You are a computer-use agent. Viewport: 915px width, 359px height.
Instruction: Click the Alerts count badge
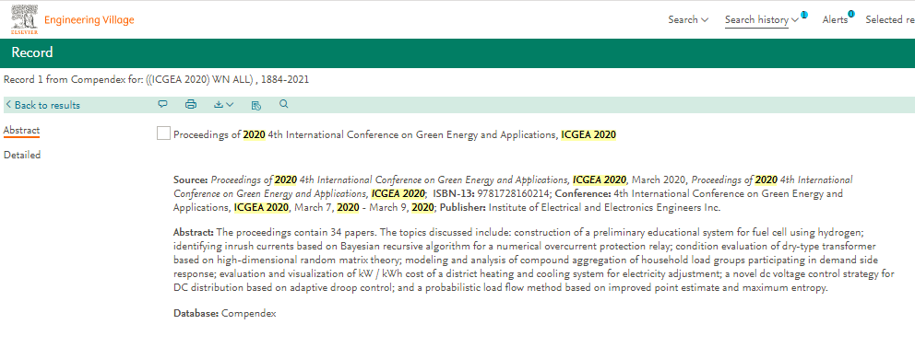pos(850,14)
